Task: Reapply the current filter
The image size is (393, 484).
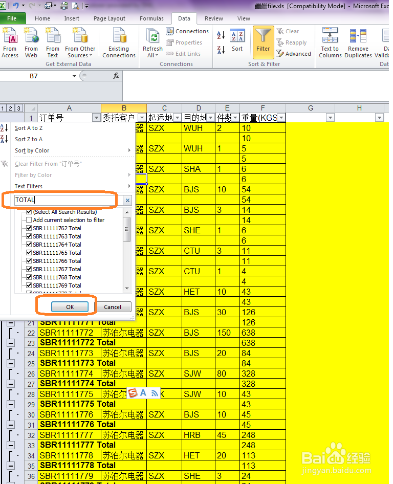Action: (292, 42)
